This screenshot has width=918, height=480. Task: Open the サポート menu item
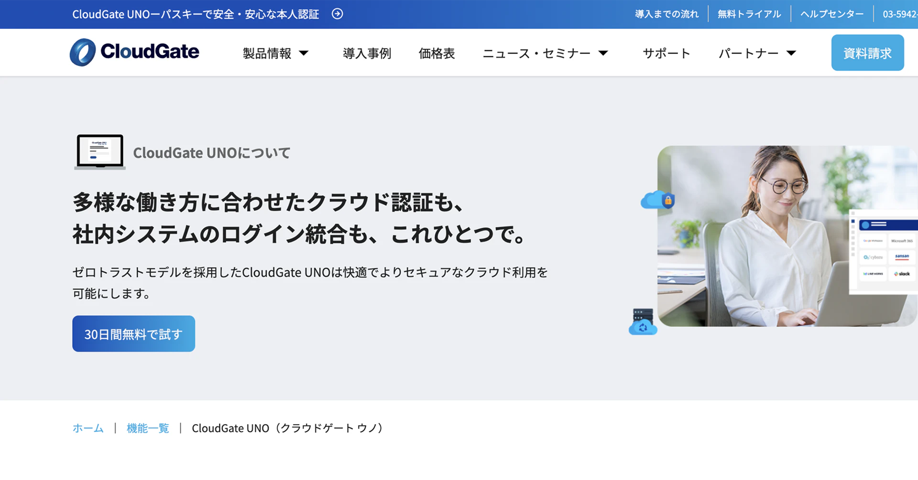tap(667, 53)
